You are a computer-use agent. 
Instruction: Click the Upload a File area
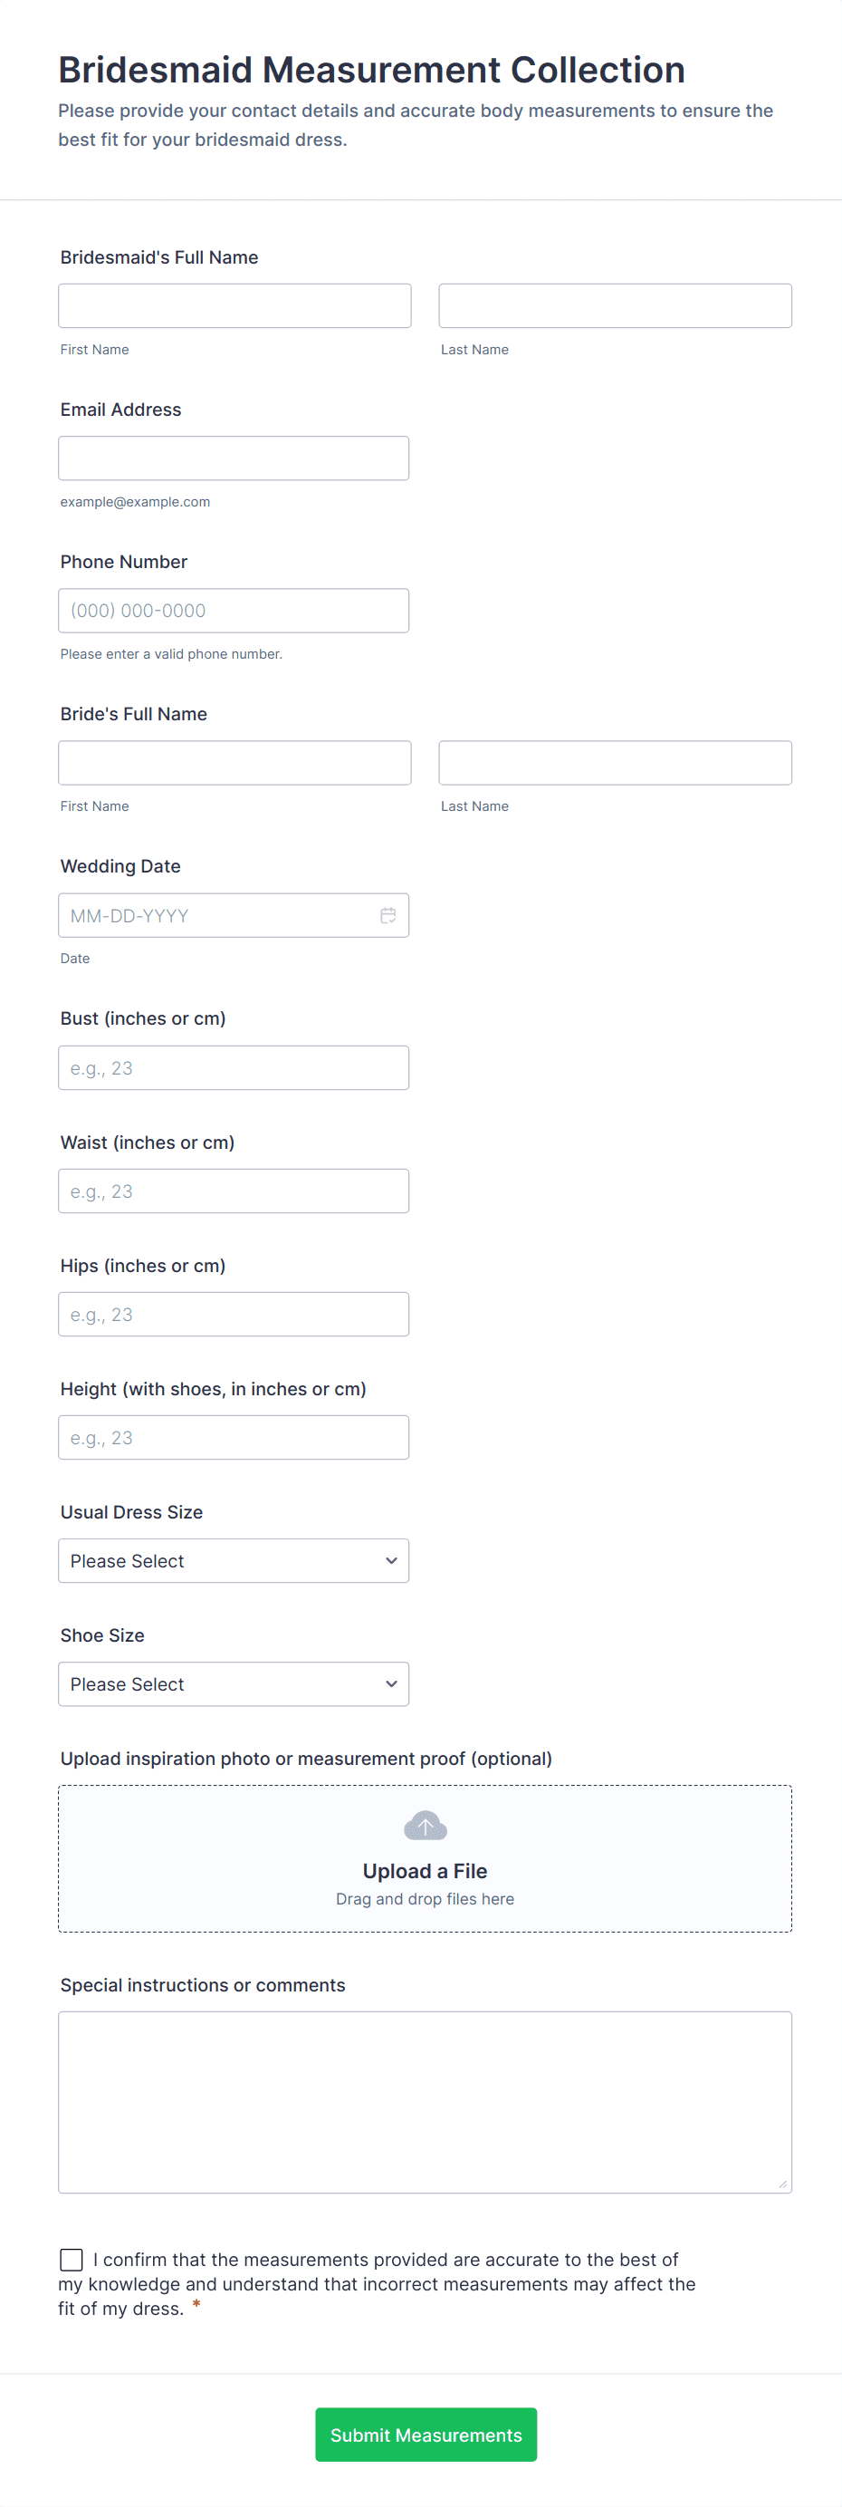click(425, 1859)
